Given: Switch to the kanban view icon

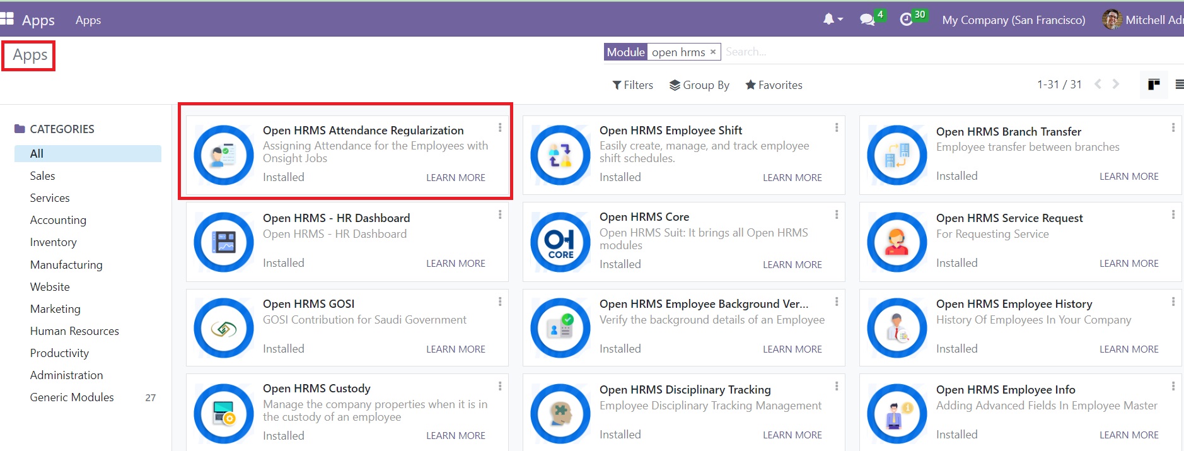Looking at the screenshot, I should tap(1154, 85).
